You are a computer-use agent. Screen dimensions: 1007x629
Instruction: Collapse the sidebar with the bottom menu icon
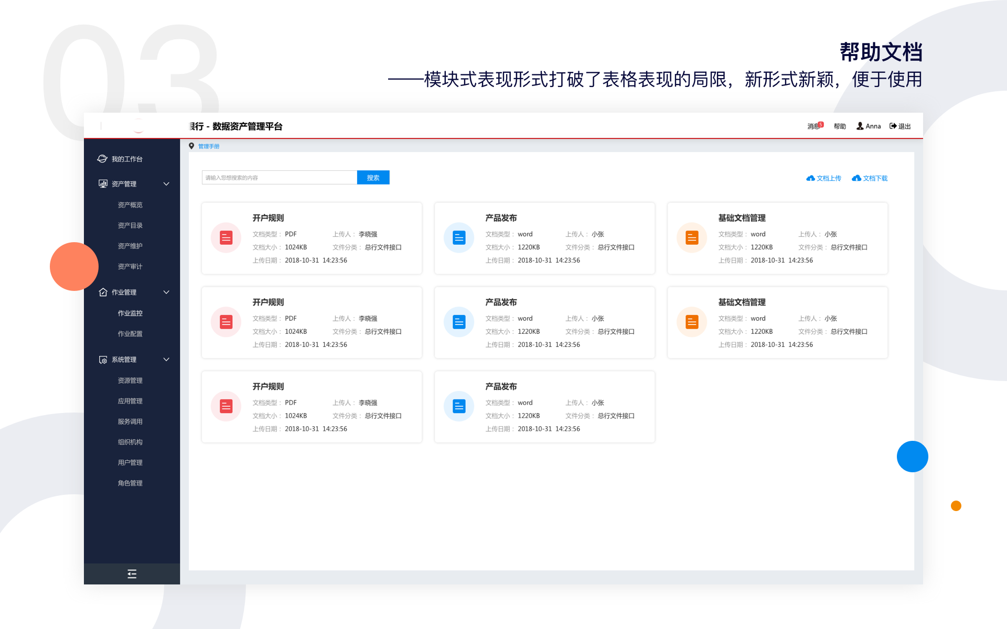pyautogui.click(x=132, y=574)
